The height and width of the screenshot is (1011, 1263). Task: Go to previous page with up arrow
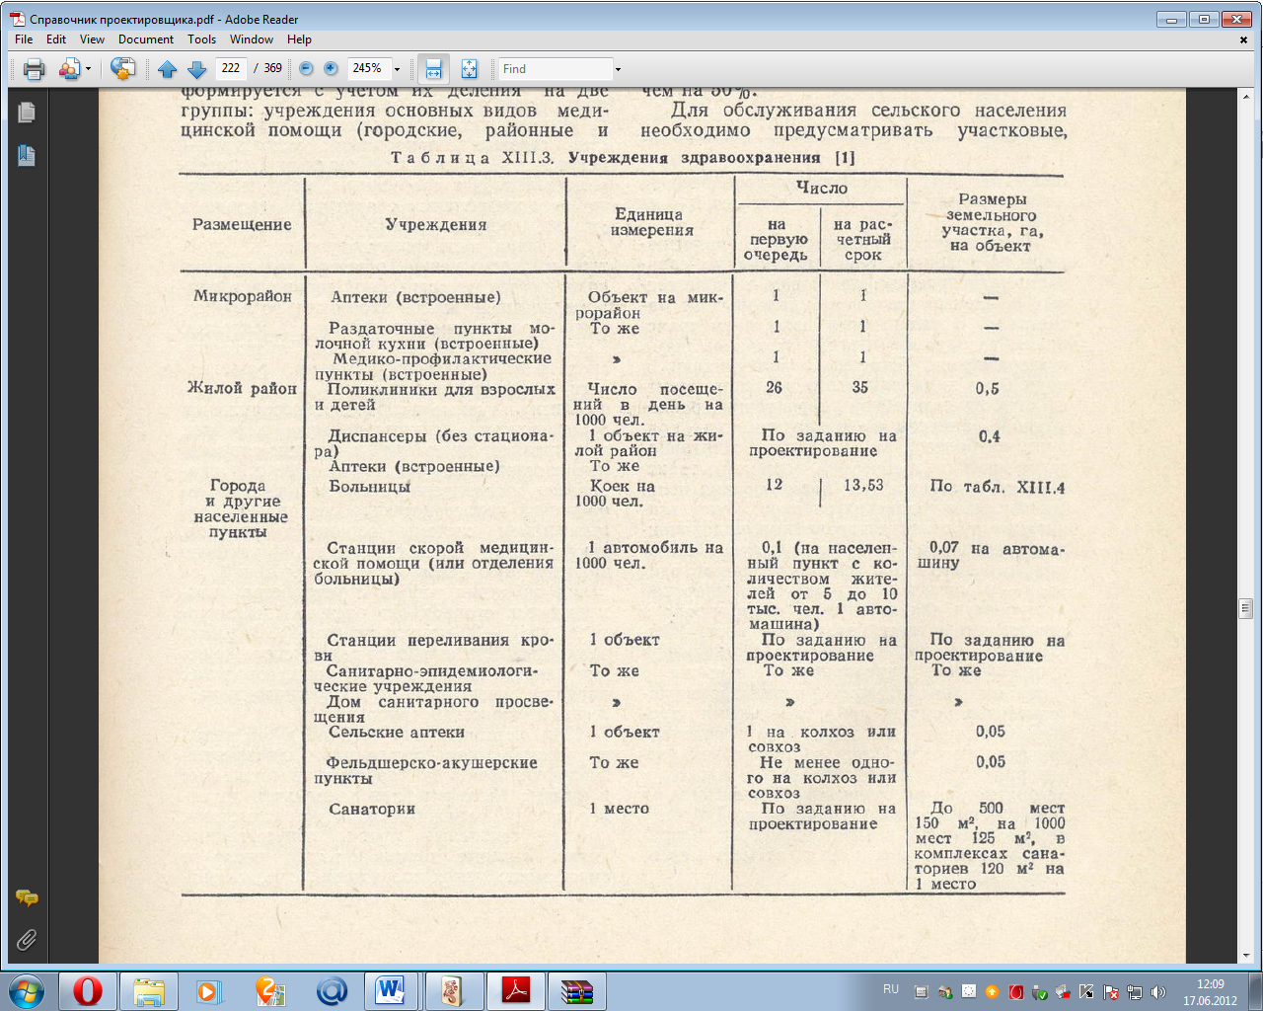coord(167,69)
